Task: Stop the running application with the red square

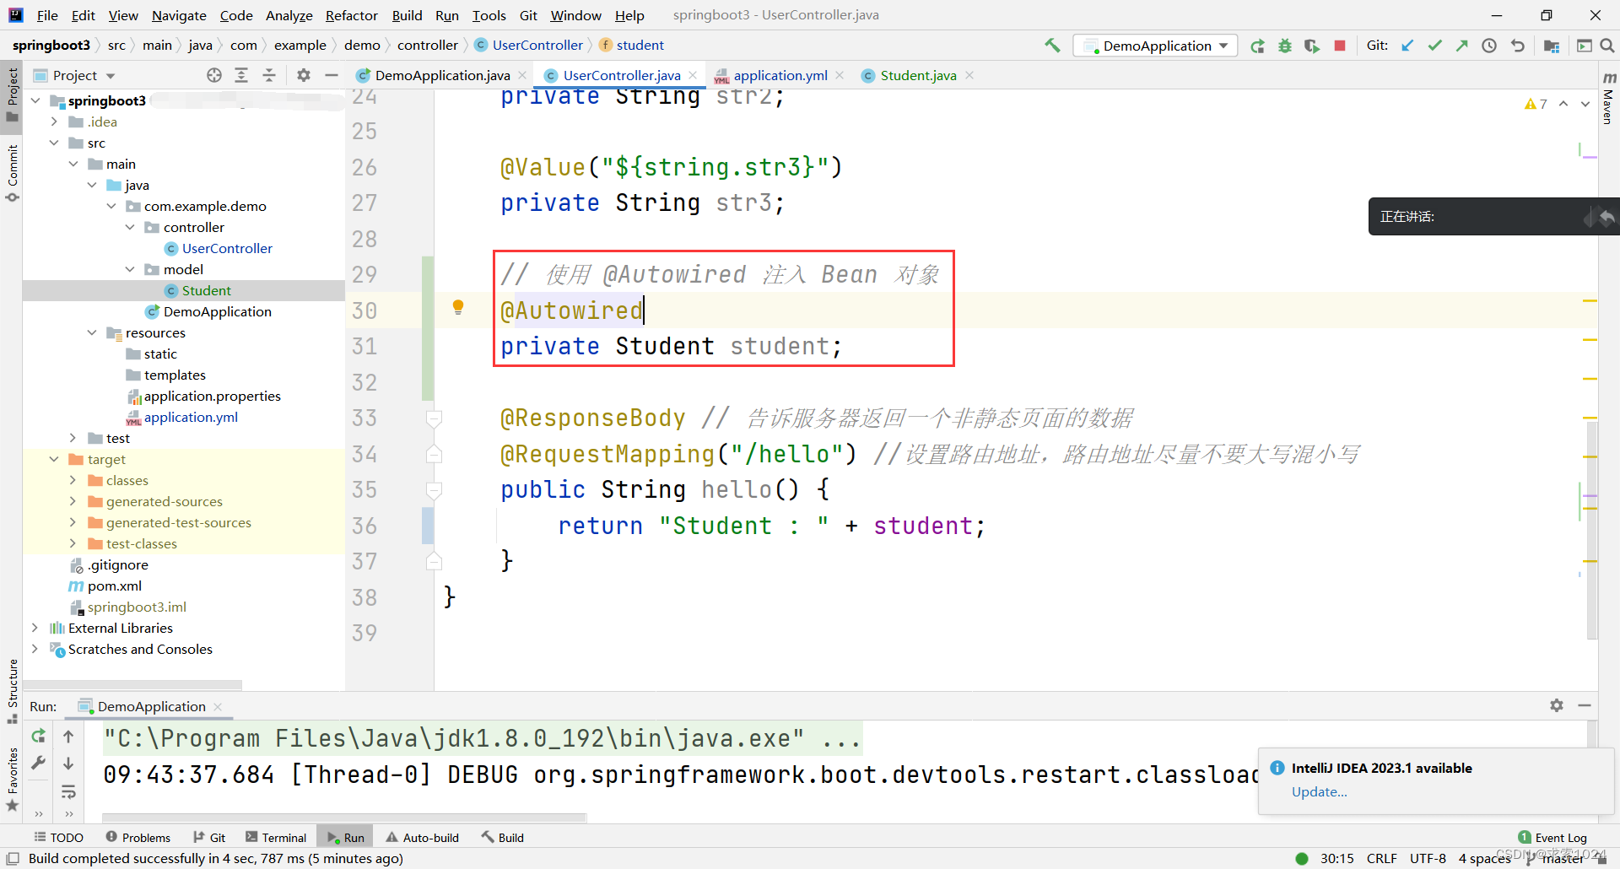Action: (1340, 46)
